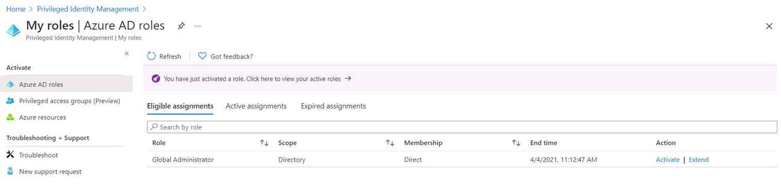Image resolution: width=781 pixels, height=189 pixels.
Task: Pin the My roles blade
Action: [x=181, y=26]
